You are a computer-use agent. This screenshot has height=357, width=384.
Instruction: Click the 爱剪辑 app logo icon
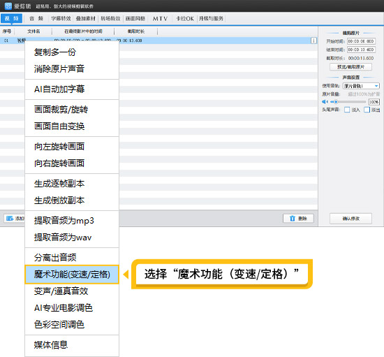pyautogui.click(x=8, y=6)
